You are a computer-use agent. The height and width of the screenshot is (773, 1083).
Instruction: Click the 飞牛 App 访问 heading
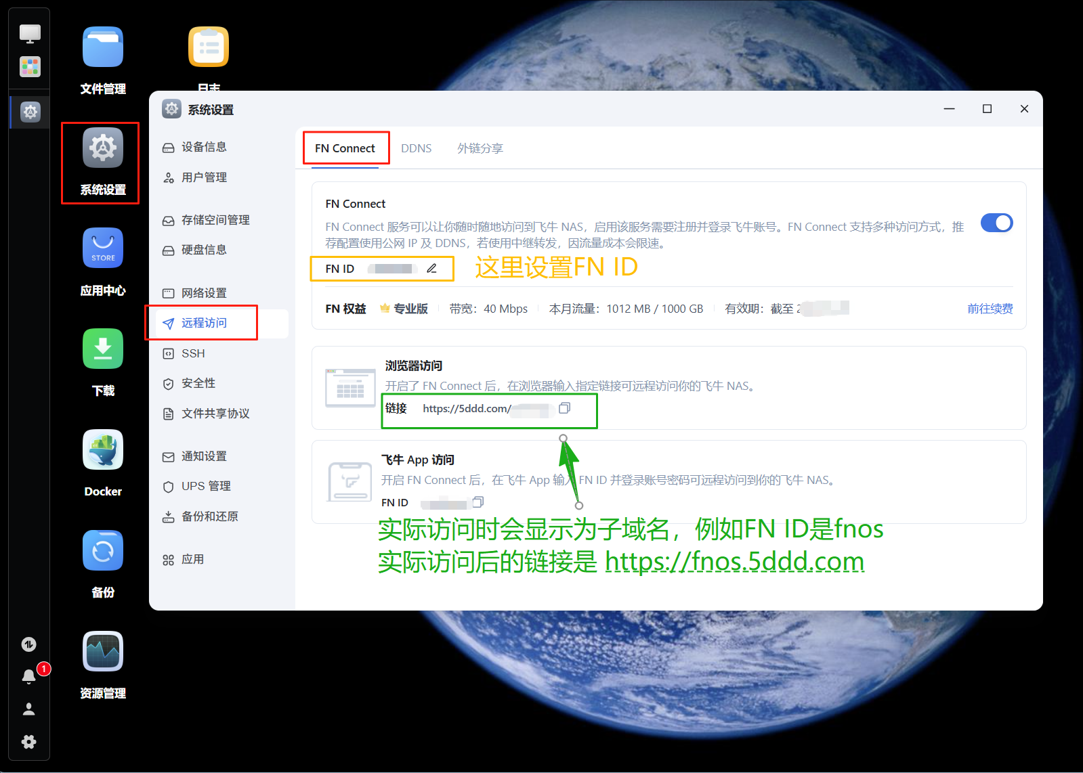pos(417,460)
